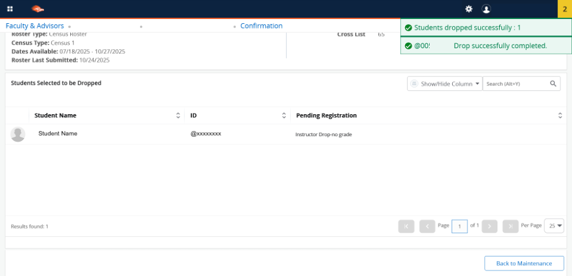Click the yellow notification count badge
The width and height of the screenshot is (572, 276).
(x=564, y=9)
